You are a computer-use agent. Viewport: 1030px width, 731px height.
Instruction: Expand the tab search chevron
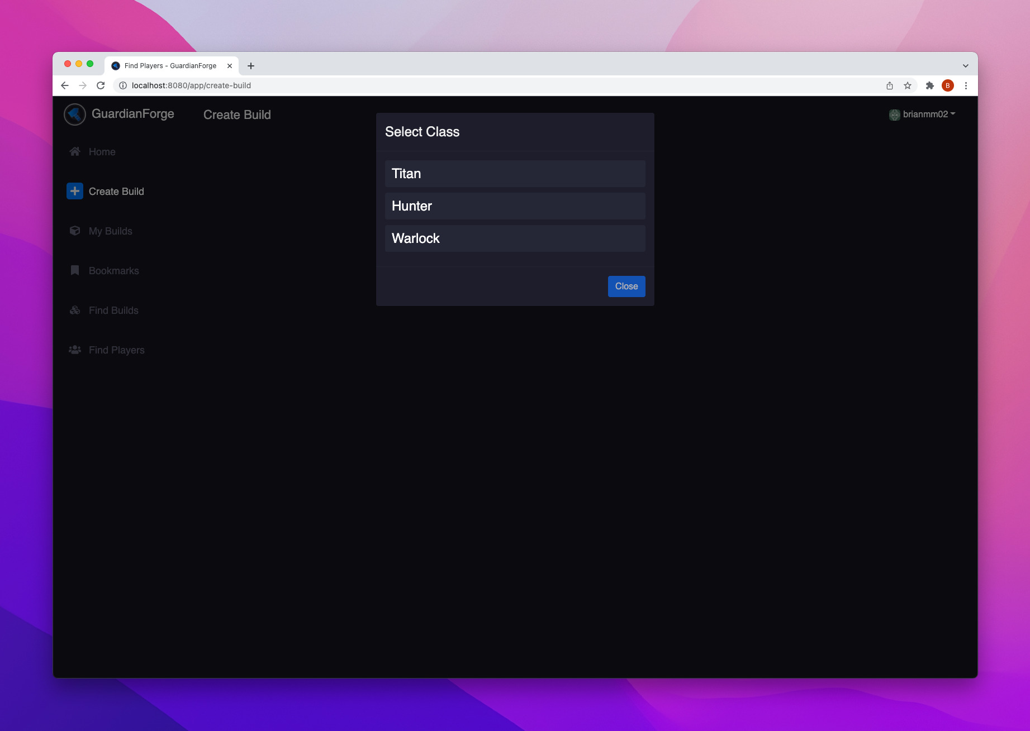click(x=966, y=66)
